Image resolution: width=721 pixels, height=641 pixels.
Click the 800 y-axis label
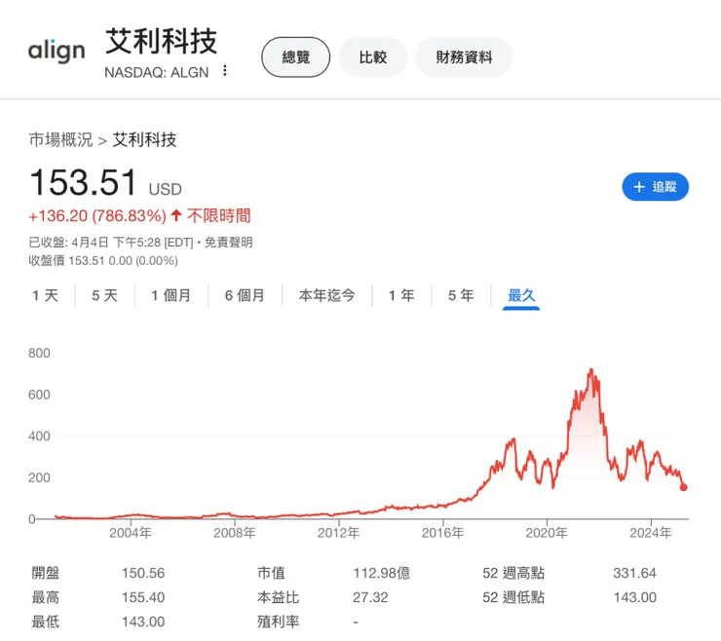(39, 354)
